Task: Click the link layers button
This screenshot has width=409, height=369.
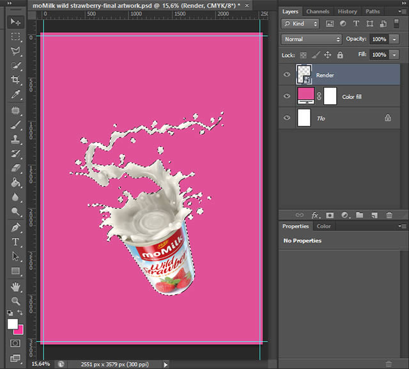Action: [300, 215]
